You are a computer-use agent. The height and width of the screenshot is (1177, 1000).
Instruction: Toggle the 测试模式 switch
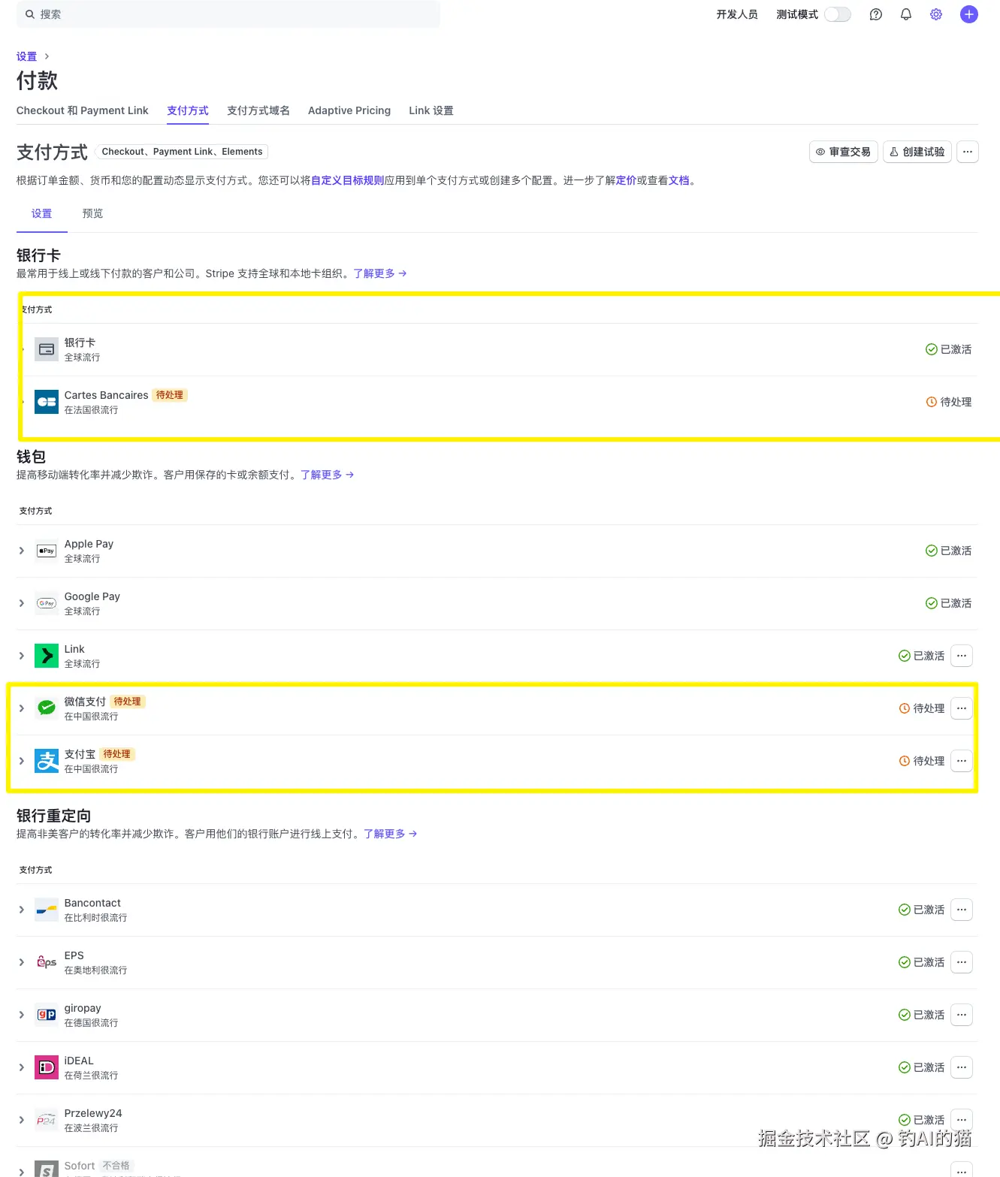point(836,14)
